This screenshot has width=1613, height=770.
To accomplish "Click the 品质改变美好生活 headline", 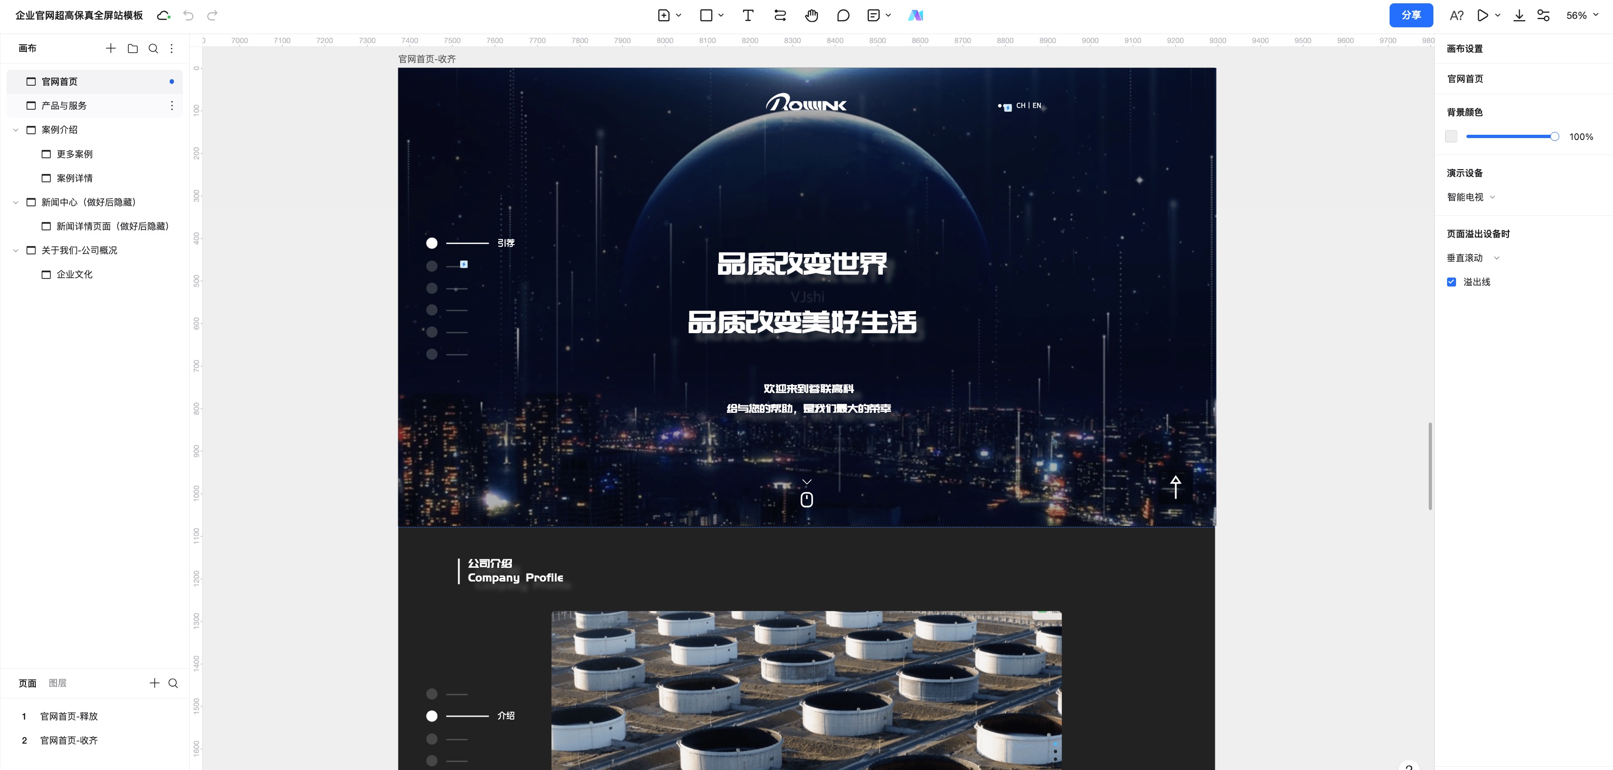I will pos(802,322).
